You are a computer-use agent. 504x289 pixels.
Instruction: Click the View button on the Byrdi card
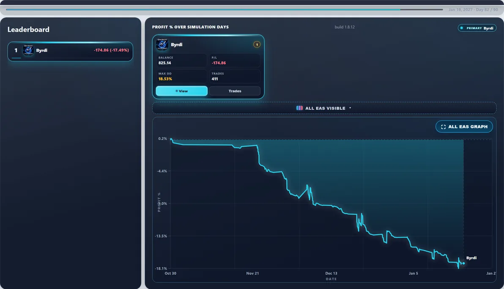tap(182, 91)
